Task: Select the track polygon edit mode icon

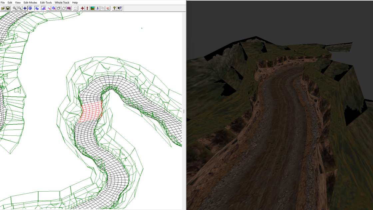Action: pyautogui.click(x=44, y=8)
